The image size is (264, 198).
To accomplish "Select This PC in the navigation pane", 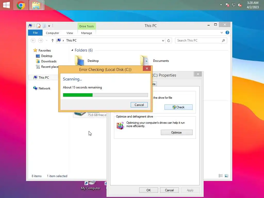I will point(44,77).
